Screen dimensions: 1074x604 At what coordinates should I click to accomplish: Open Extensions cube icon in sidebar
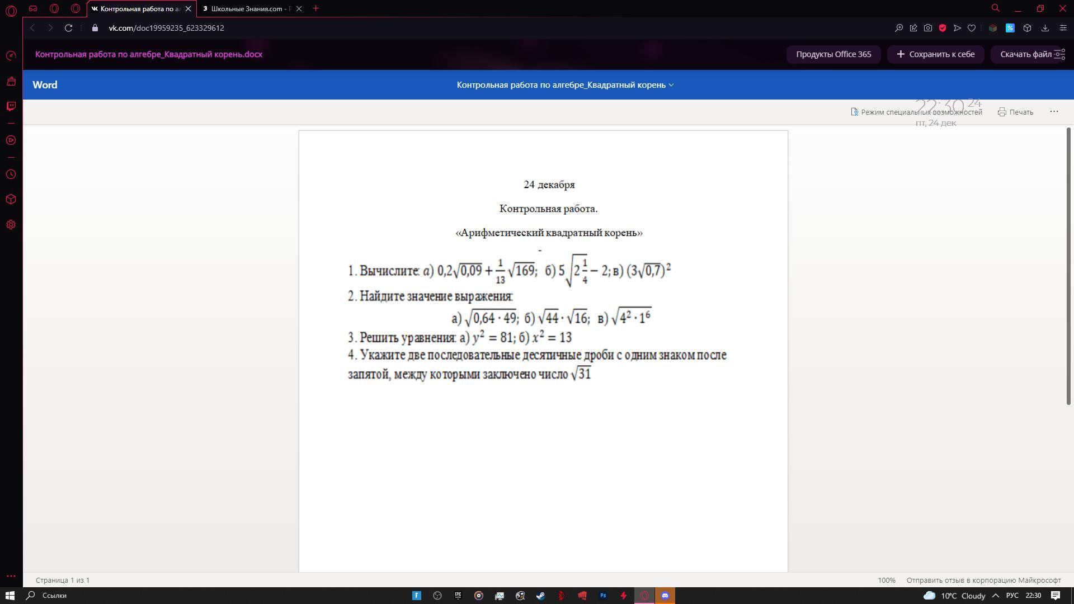[11, 200]
